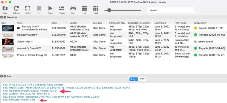Image resolution: width=227 pixels, height=103 pixels.
Task: Open the Pads controller settings
Action: 73,10
